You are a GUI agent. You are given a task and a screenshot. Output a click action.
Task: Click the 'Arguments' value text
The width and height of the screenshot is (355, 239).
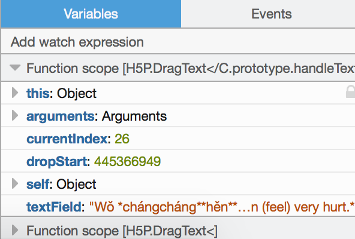[134, 117]
